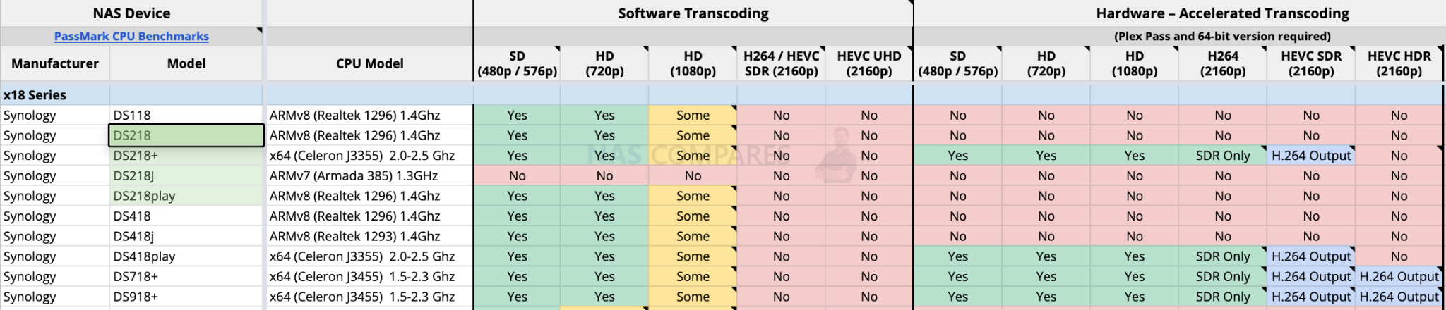1446x310 pixels.
Task: Click DS918+ HEVC HDR H.264 Output cell
Action: click(x=1399, y=297)
